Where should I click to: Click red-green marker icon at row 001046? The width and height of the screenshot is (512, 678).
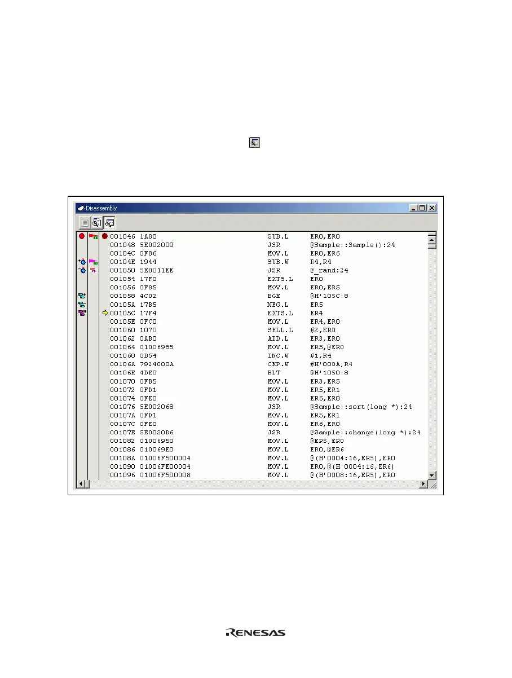coord(94,236)
